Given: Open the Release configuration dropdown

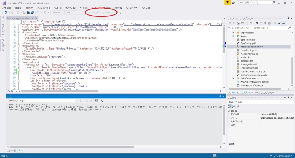Looking at the screenshot, I should (x=58, y=12).
